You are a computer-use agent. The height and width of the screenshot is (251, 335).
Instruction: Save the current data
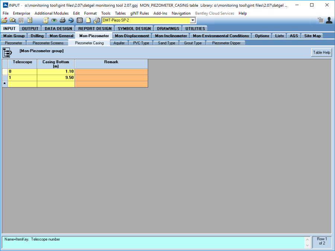tap(21, 20)
